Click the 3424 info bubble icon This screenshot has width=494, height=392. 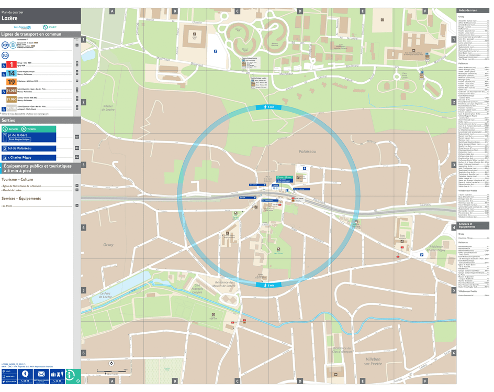pos(25,373)
